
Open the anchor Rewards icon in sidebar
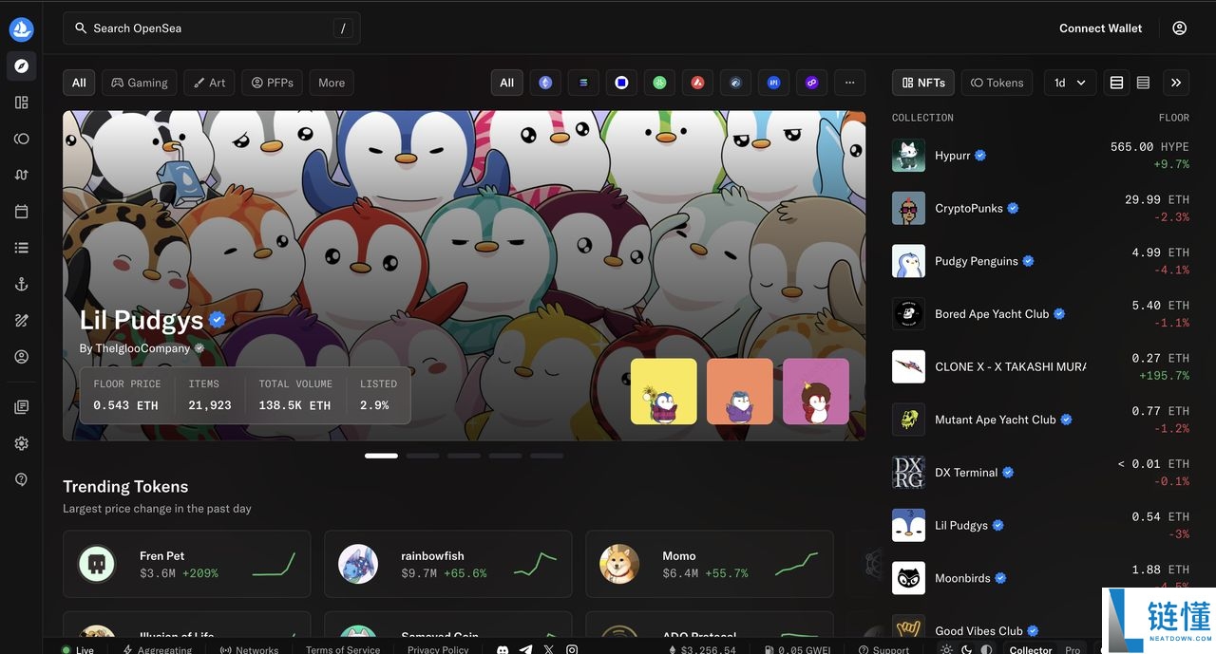pos(21,285)
